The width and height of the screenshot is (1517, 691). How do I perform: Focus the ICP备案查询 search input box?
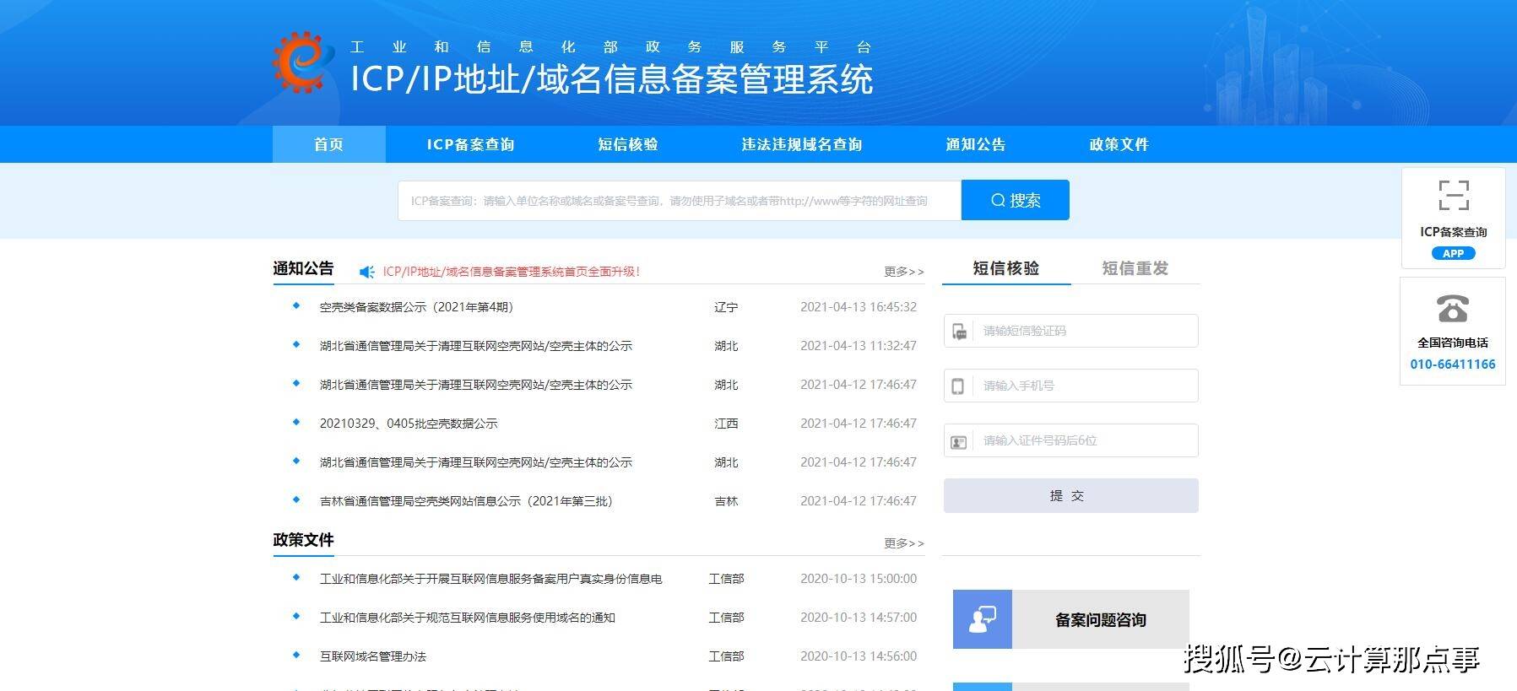tap(679, 201)
